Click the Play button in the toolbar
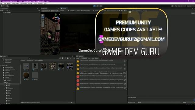This screenshot has height=110, width=195. point(94,6)
